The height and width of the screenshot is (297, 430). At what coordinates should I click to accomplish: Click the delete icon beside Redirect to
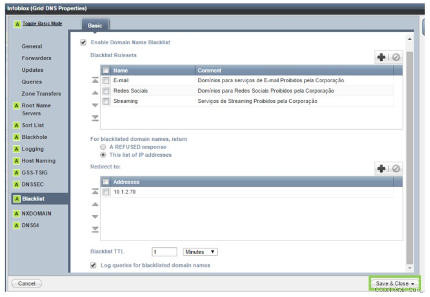(x=396, y=169)
